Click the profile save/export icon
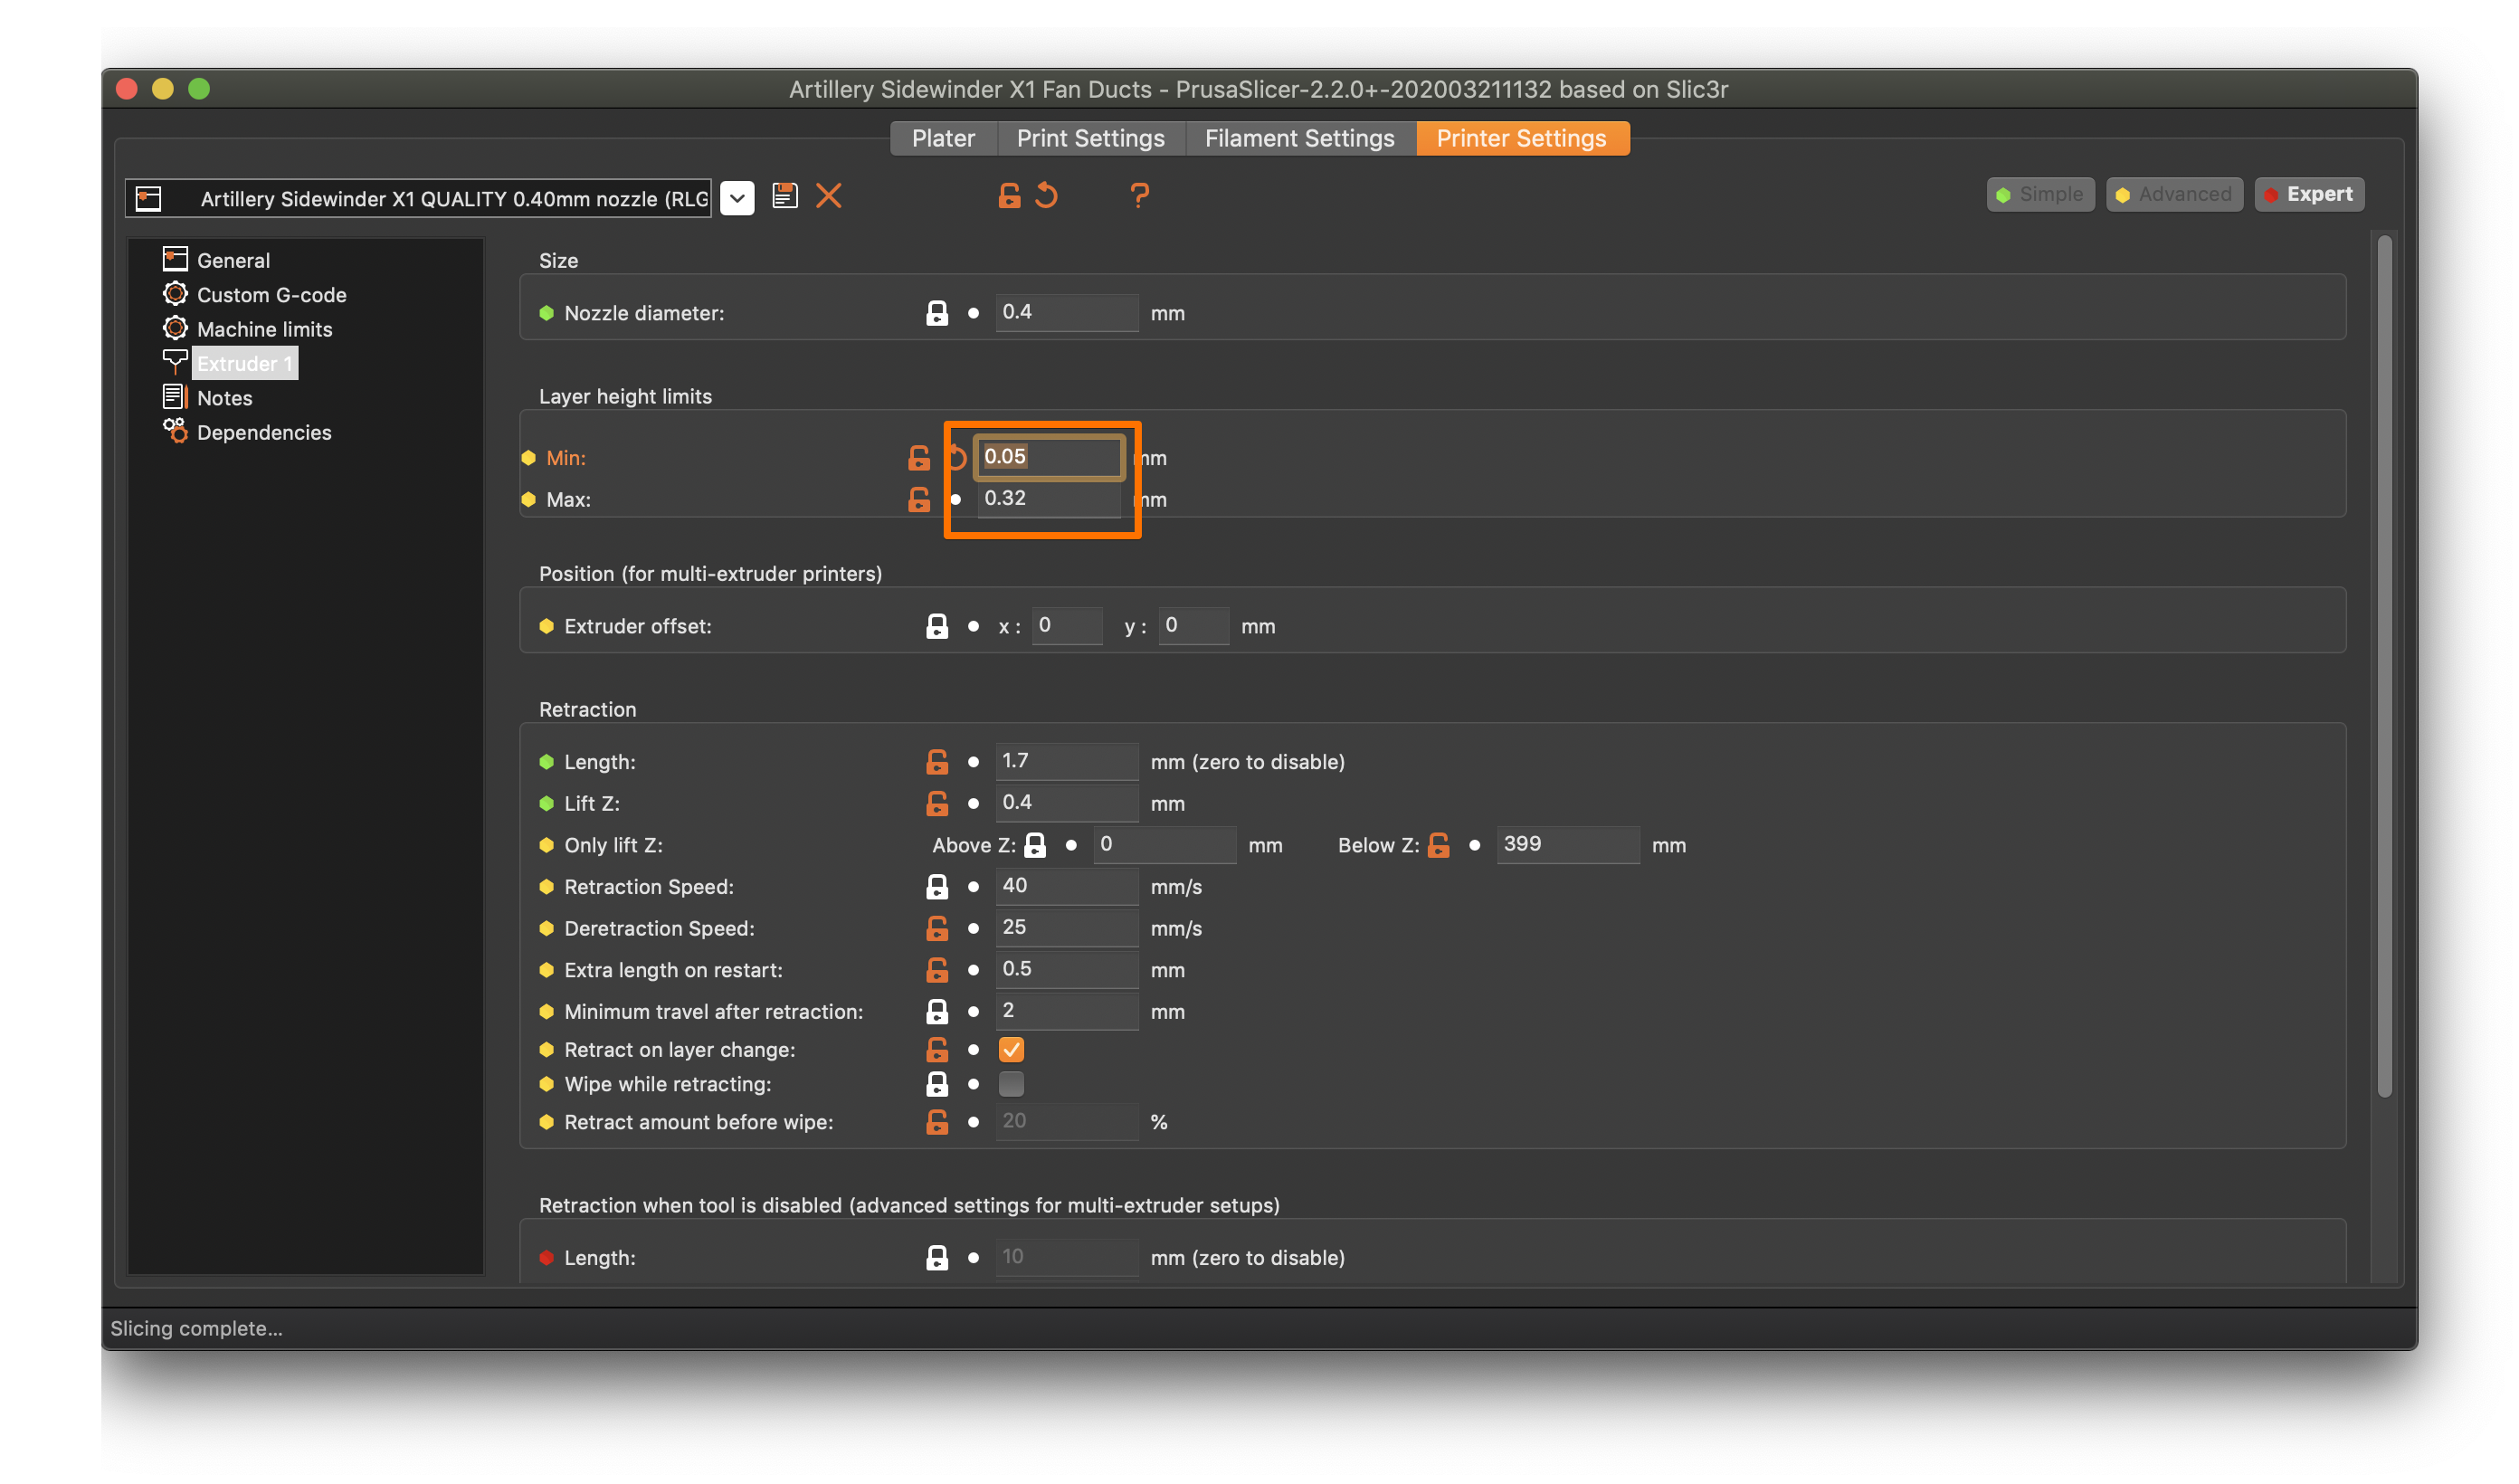The width and height of the screenshot is (2519, 1484). [784, 196]
